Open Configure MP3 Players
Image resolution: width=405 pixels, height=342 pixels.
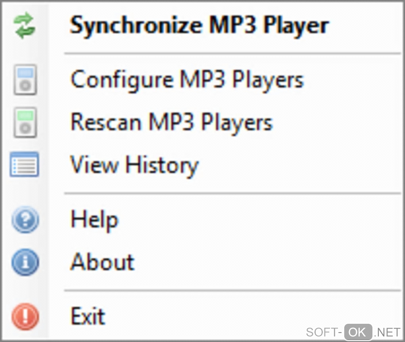click(x=187, y=79)
